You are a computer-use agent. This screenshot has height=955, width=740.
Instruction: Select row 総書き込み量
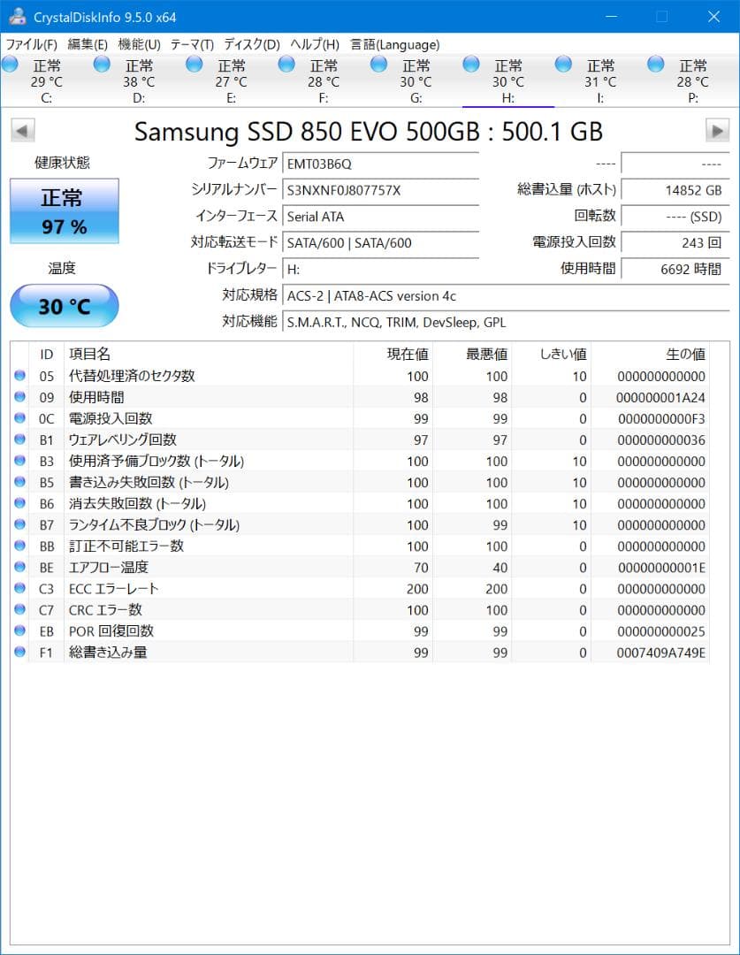(360, 653)
